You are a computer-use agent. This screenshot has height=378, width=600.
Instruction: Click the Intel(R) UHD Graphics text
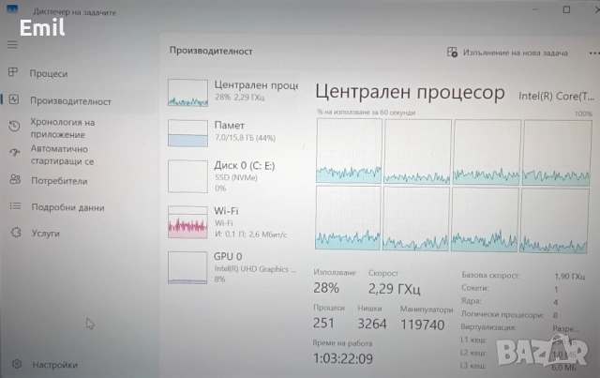[255, 269]
